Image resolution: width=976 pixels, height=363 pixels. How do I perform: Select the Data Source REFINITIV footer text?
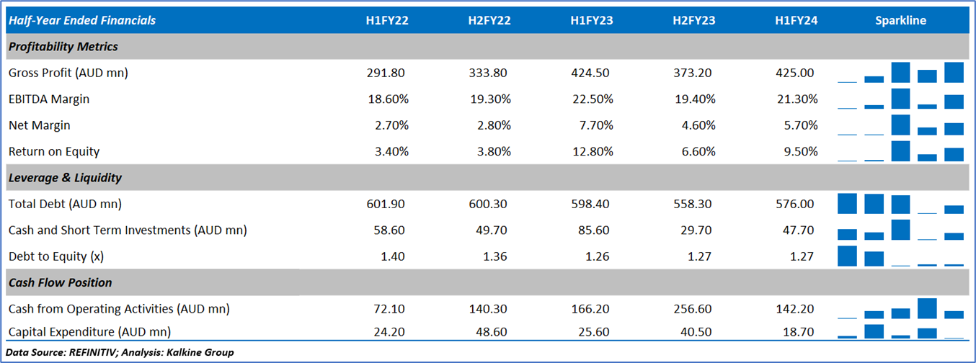tap(119, 352)
